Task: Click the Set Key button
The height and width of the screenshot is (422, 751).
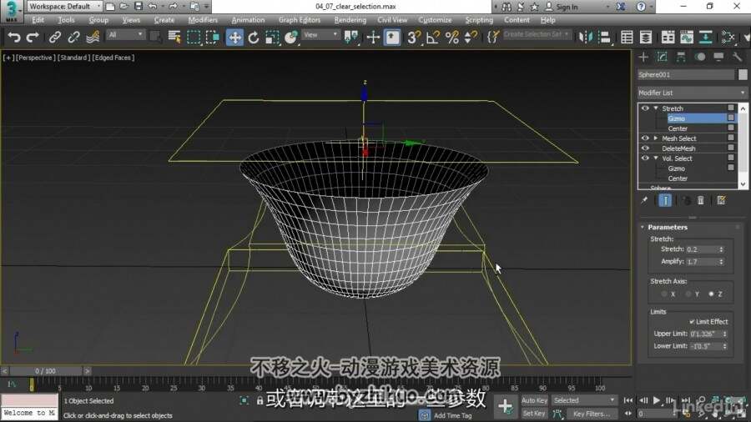Action: pos(533,414)
